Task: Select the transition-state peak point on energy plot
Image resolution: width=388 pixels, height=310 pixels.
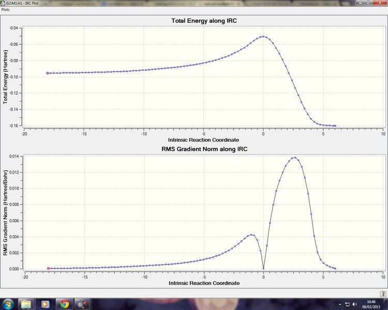Action: pos(263,37)
